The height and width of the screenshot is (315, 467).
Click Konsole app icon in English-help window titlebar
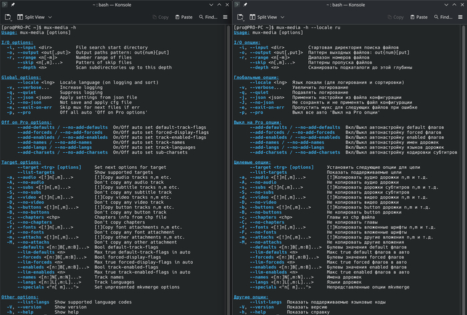pos(5,5)
